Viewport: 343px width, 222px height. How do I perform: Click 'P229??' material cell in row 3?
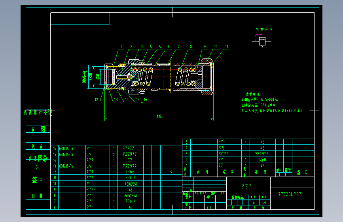pyautogui.click(x=262, y=154)
